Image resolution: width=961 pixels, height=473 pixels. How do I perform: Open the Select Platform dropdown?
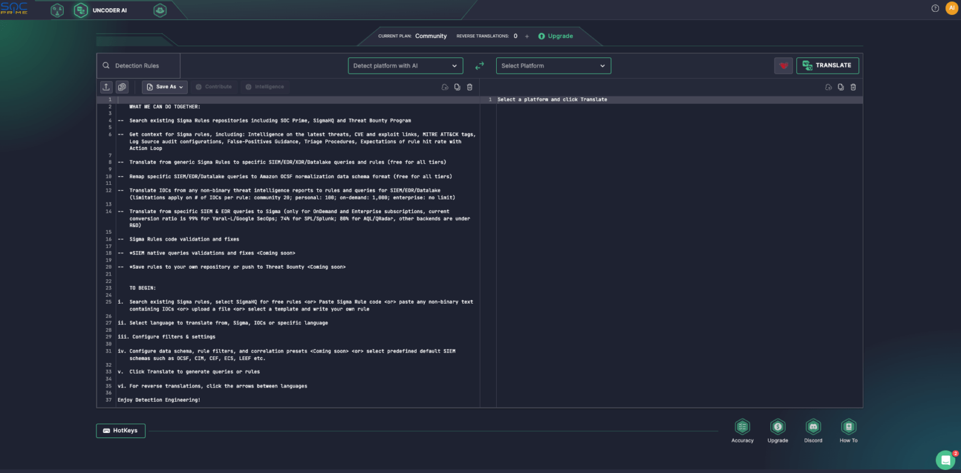(x=553, y=66)
